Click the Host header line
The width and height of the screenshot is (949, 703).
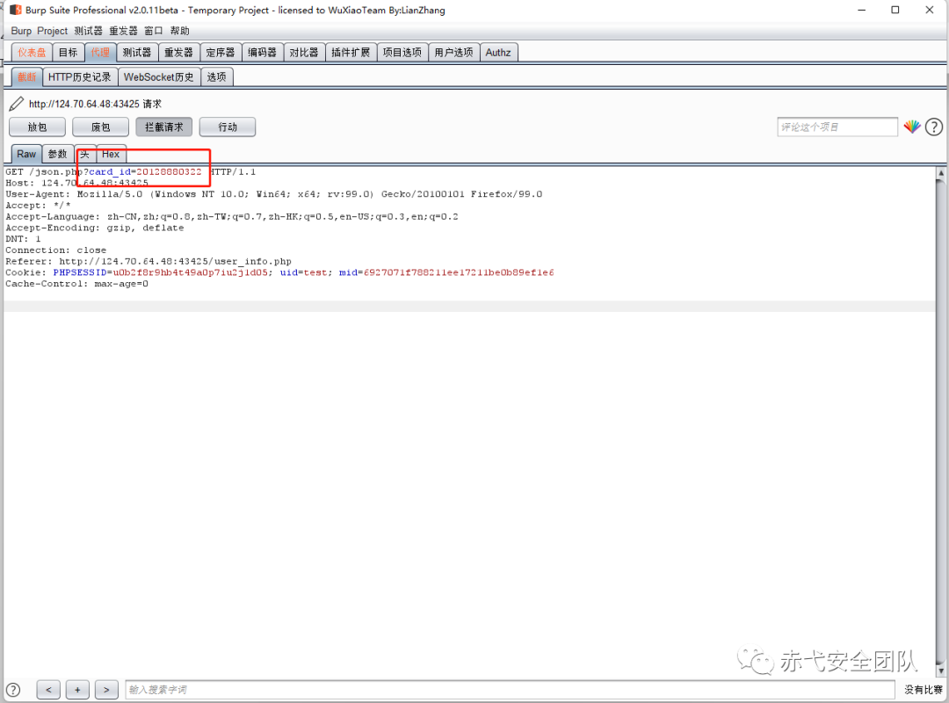click(x=76, y=183)
